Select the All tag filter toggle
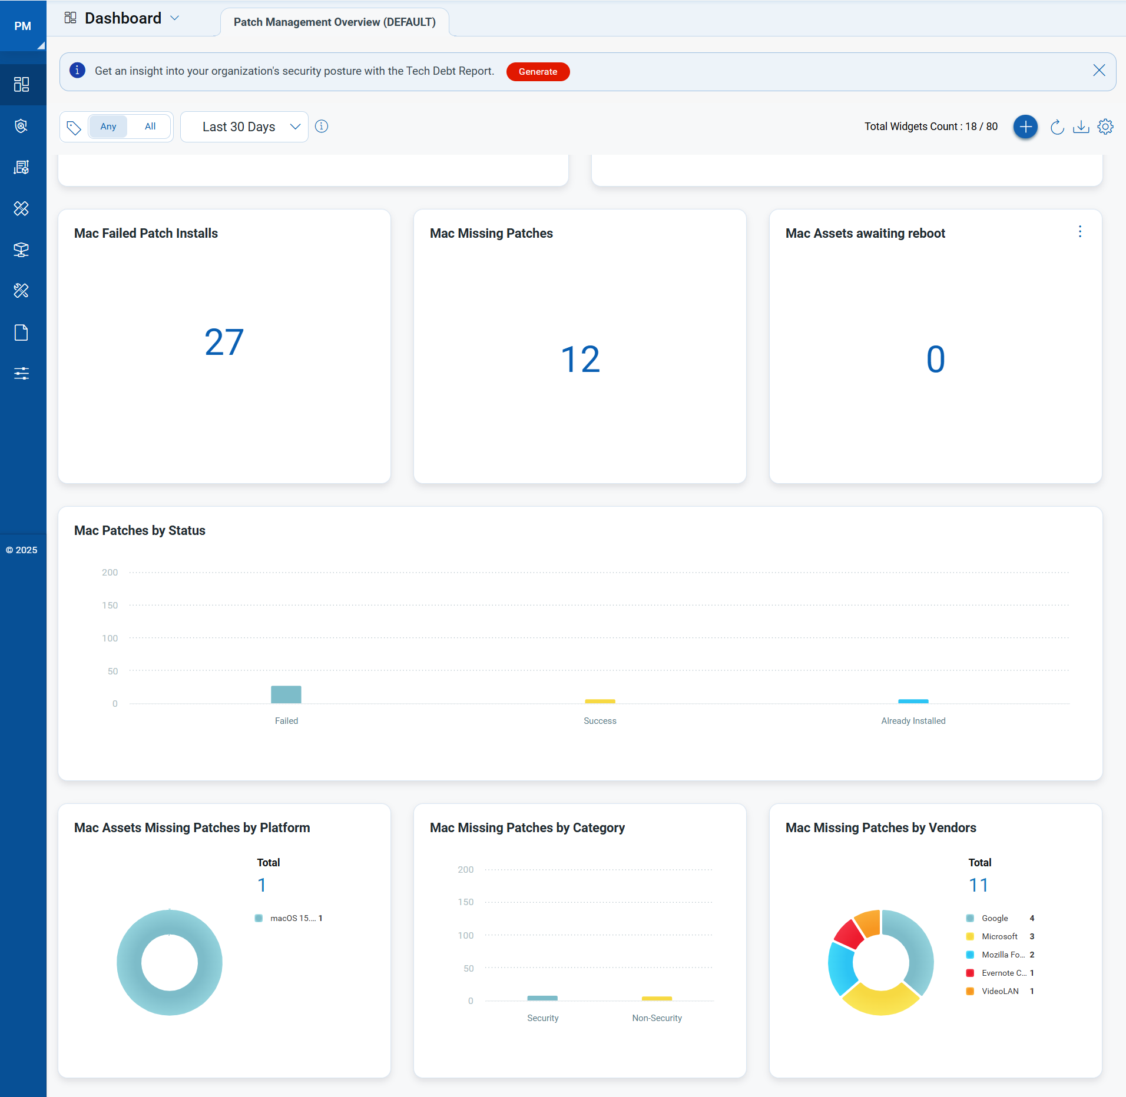 150,127
